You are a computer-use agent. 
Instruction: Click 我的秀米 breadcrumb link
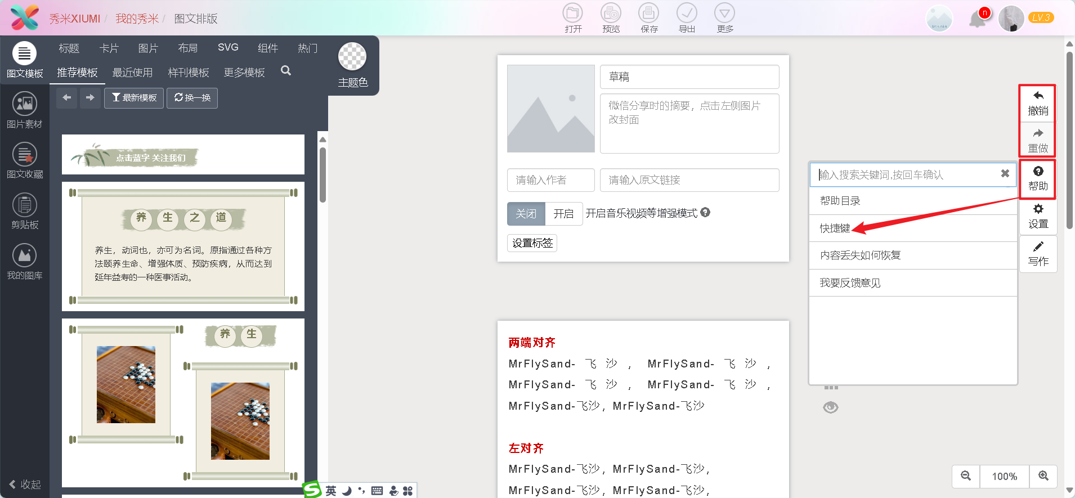(137, 19)
